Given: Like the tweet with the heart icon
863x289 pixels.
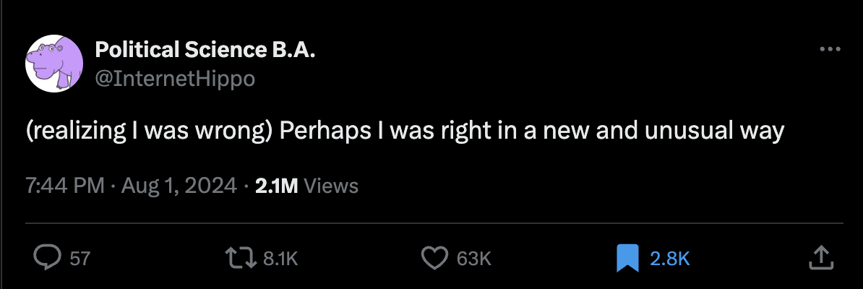Looking at the screenshot, I should pos(435,258).
